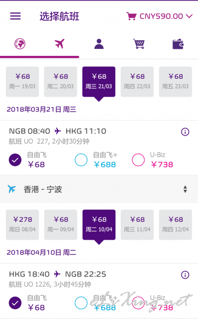
Task: Go to the globe destination step
Action: point(20,44)
